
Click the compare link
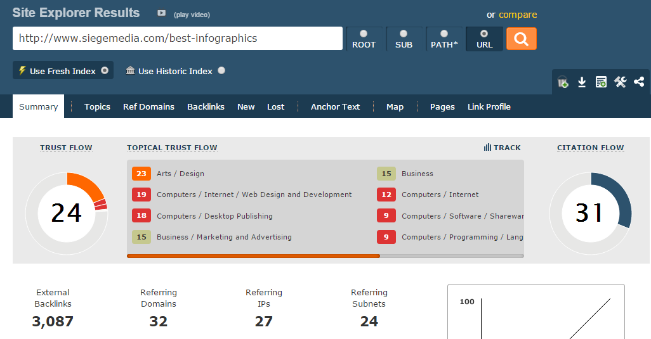518,15
